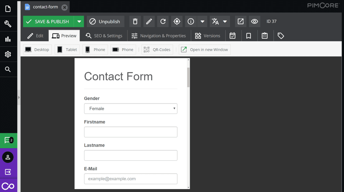Click the translation icon
The height and width of the screenshot is (192, 344).
(215, 22)
